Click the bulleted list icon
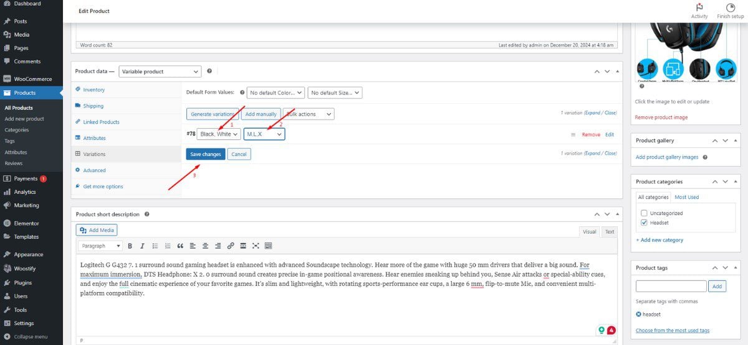This screenshot has height=345, width=748. pyautogui.click(x=155, y=246)
